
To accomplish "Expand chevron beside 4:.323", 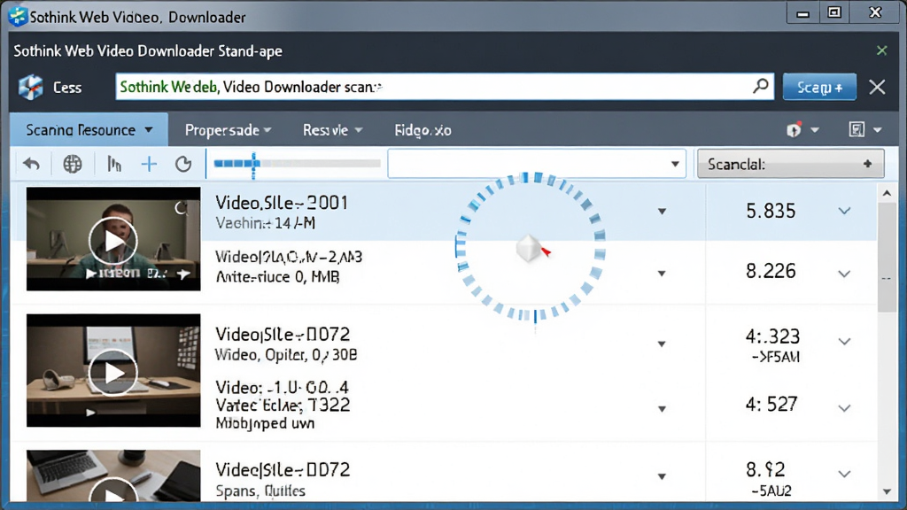I will [844, 341].
